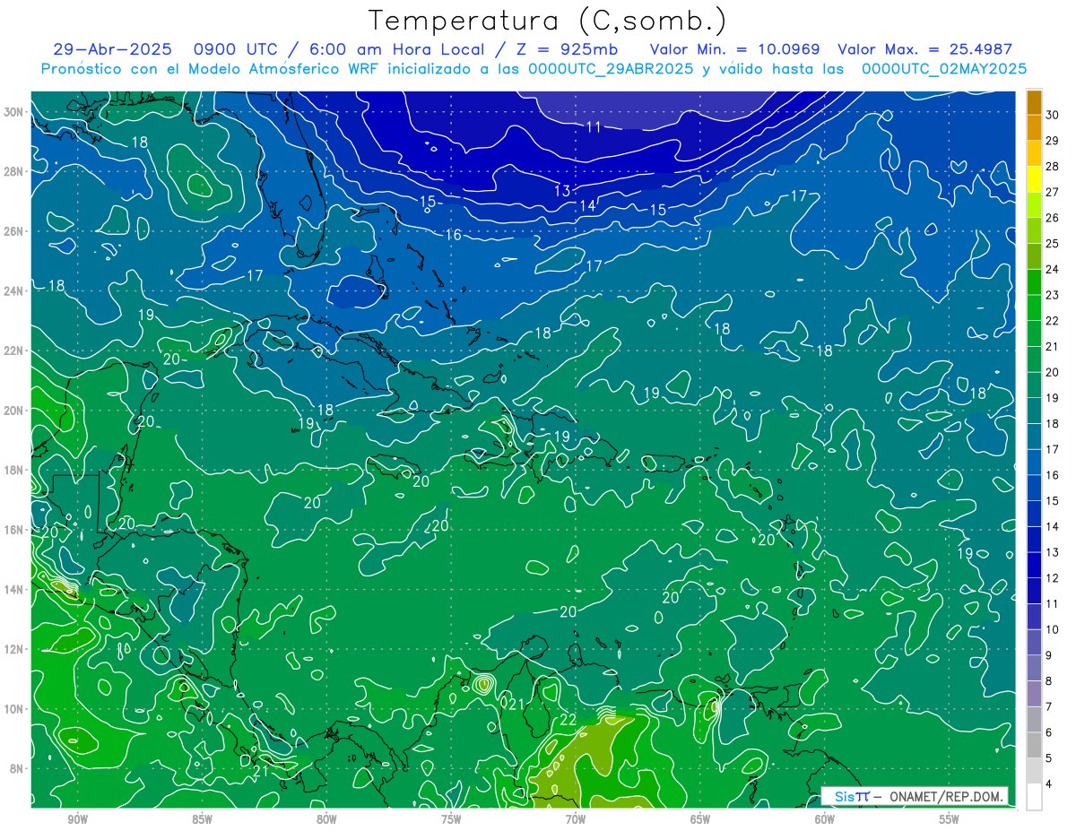Click the brown top swatch of color legend
Image resolution: width=1076 pixels, height=831 pixels.
(1034, 101)
